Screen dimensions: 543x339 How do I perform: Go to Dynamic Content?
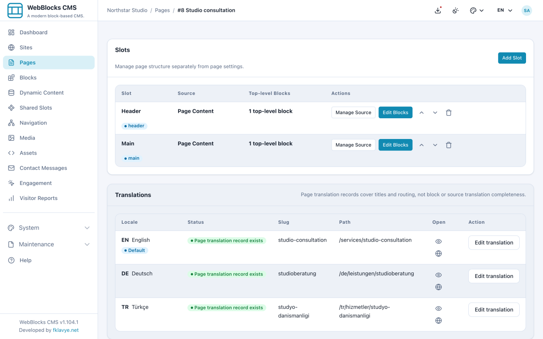click(x=49, y=93)
